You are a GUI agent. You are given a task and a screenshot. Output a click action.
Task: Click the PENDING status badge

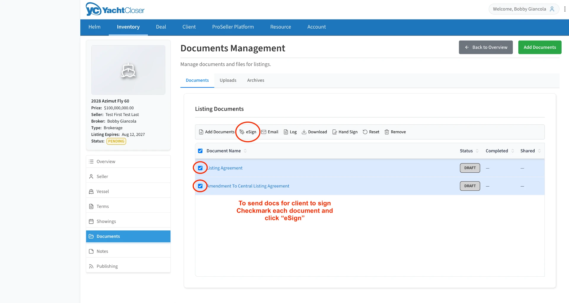click(116, 141)
